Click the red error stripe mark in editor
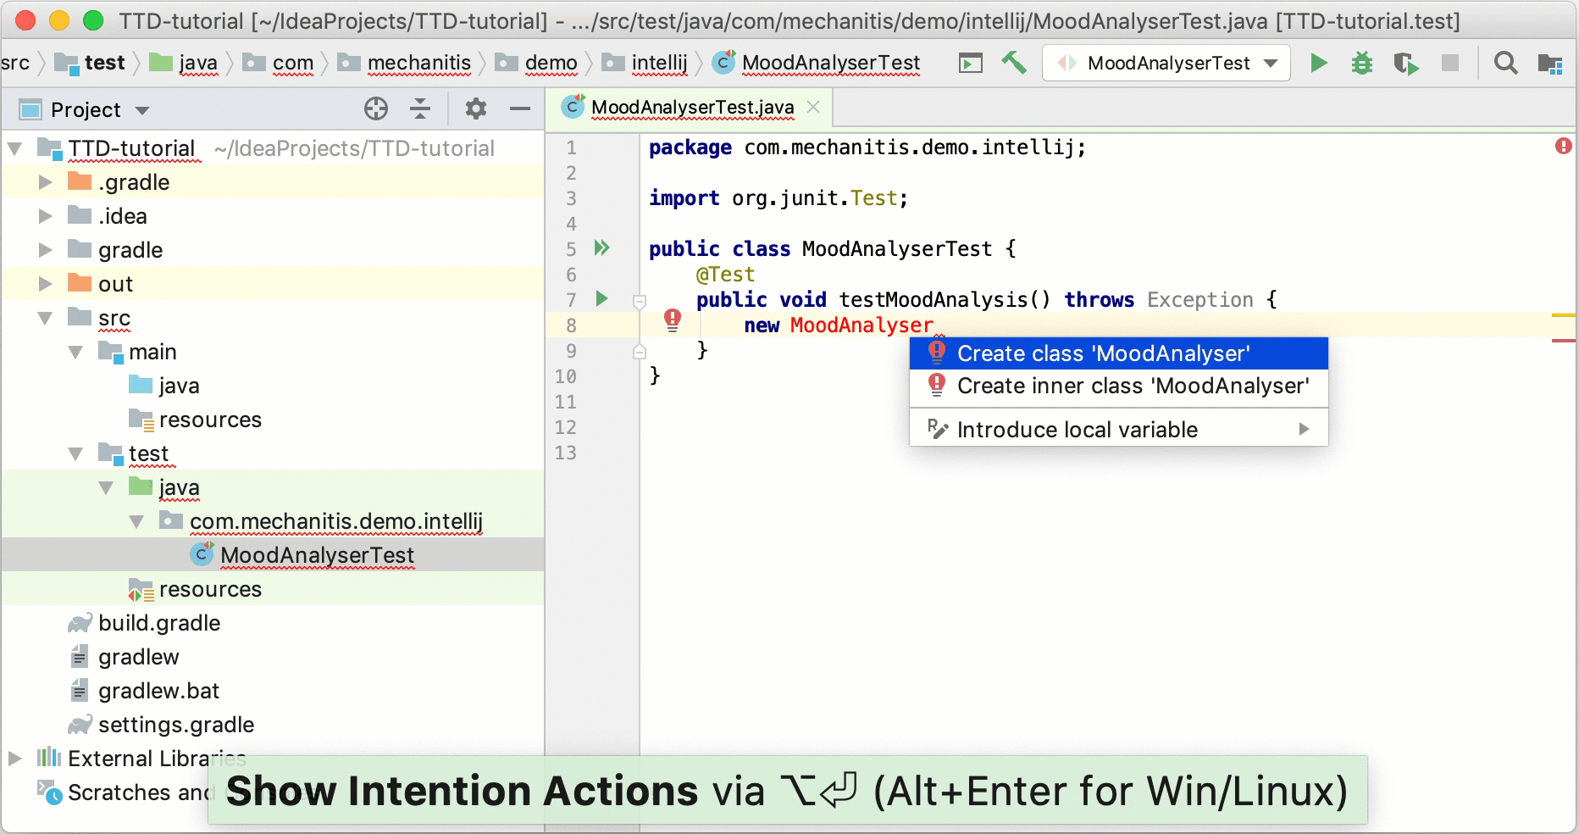 pyautogui.click(x=1564, y=341)
